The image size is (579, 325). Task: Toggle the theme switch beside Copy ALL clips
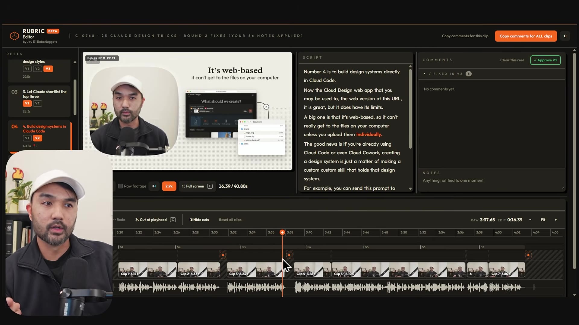(565, 36)
